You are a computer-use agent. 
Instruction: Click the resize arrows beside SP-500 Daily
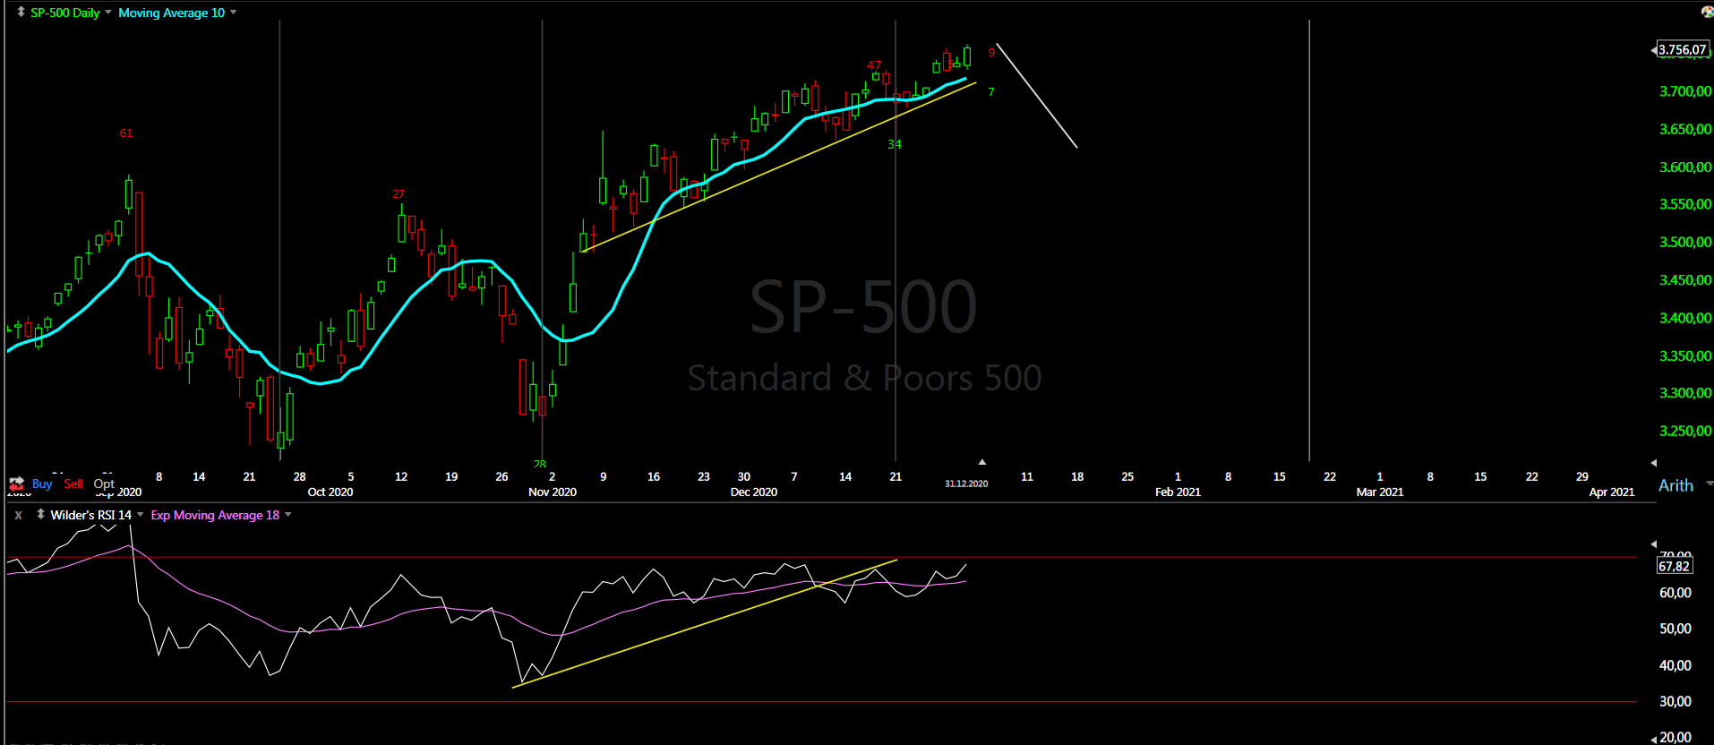pyautogui.click(x=21, y=12)
